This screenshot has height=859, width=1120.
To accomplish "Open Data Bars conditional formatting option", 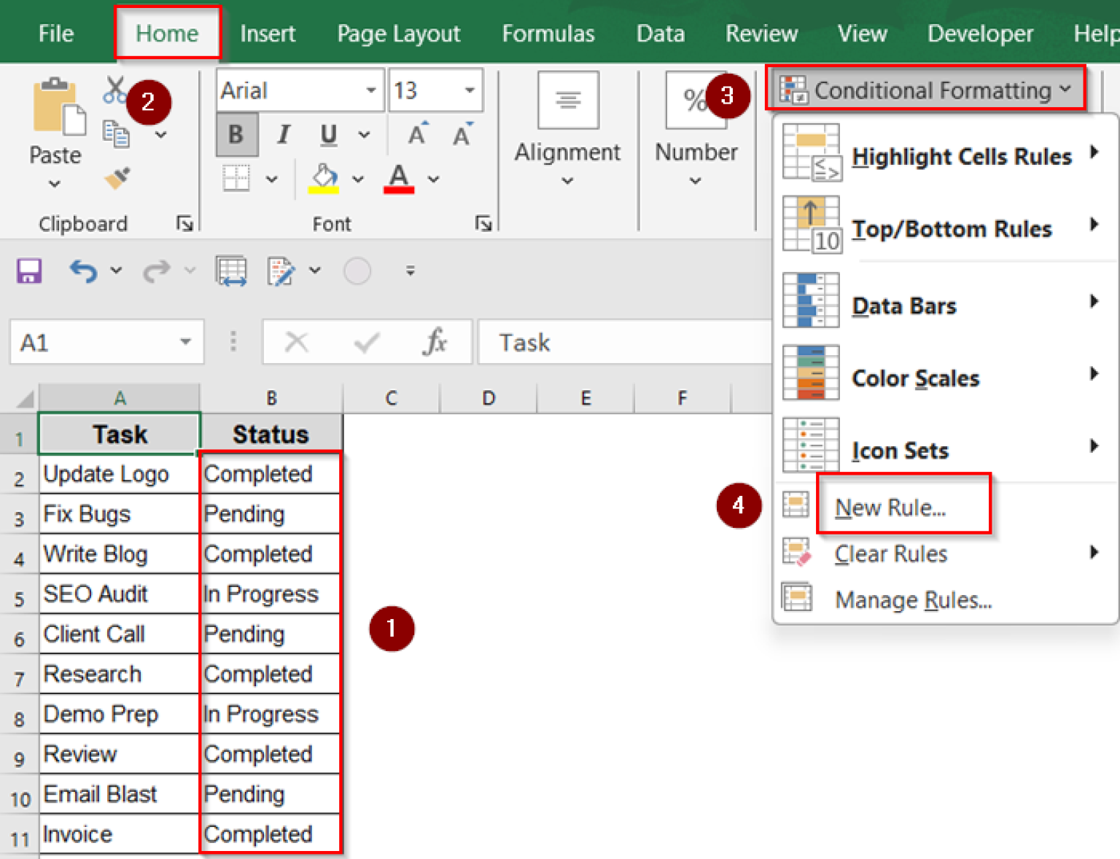I will click(x=904, y=306).
